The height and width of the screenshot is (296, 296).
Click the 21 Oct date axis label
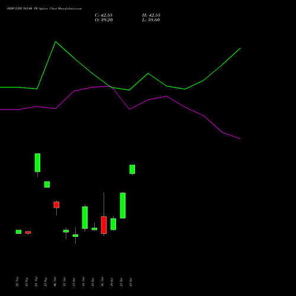click(x=121, y=282)
